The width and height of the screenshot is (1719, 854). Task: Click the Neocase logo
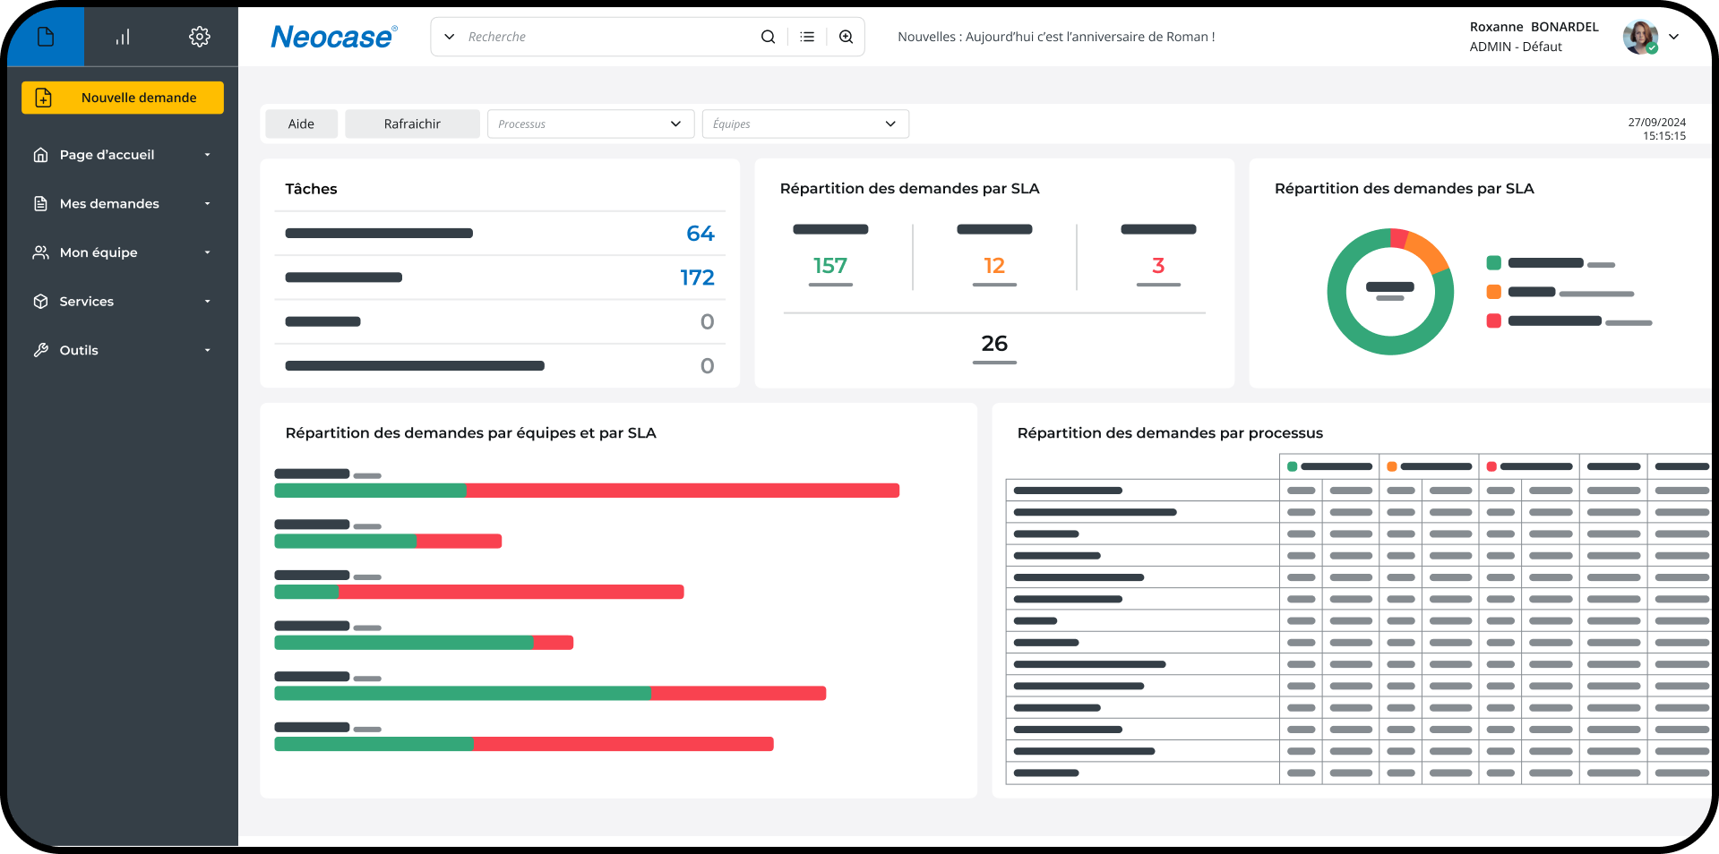[333, 37]
